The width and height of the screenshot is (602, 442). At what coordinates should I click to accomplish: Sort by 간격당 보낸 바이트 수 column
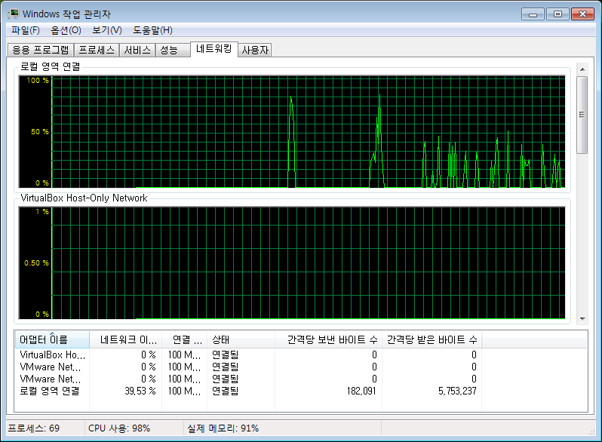[x=328, y=339]
